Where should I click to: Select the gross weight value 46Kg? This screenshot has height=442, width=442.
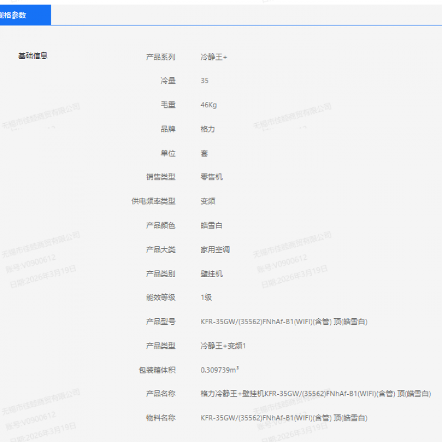pos(209,105)
